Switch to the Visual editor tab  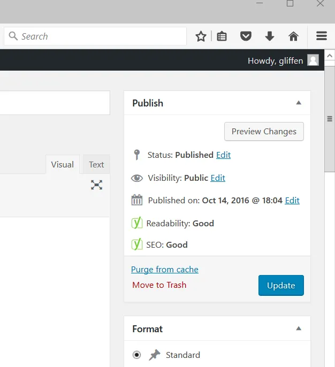pyautogui.click(x=63, y=164)
